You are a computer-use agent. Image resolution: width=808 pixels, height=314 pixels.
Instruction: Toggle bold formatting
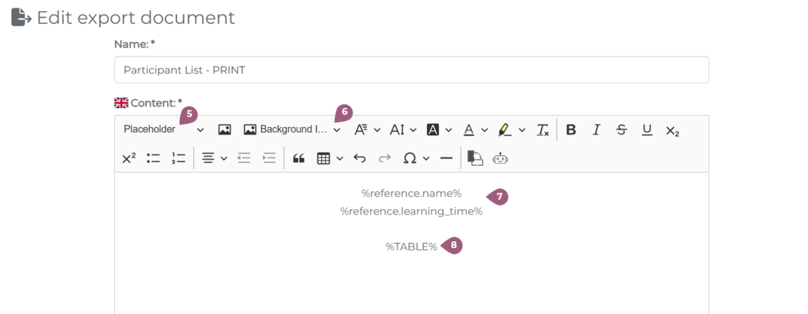[571, 130]
